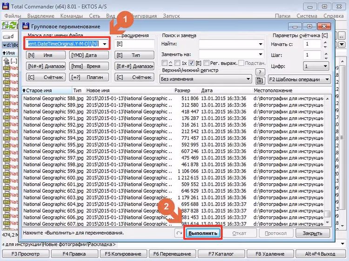Open the help question mark button
Viewport: 349px width, 261px height.
pyautogui.click(x=260, y=72)
